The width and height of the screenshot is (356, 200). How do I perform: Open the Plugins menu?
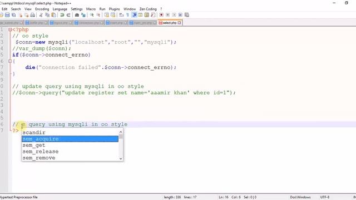click(115, 9)
